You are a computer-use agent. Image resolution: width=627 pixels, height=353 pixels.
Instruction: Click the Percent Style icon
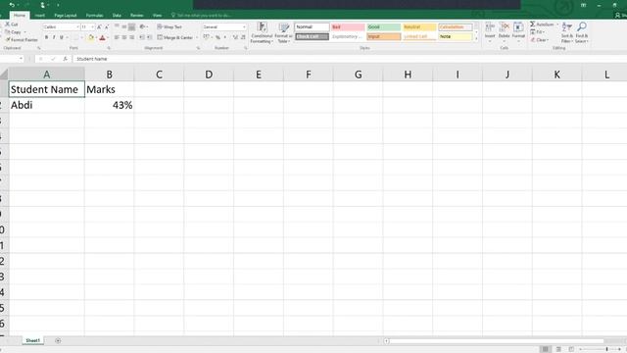(x=217, y=37)
